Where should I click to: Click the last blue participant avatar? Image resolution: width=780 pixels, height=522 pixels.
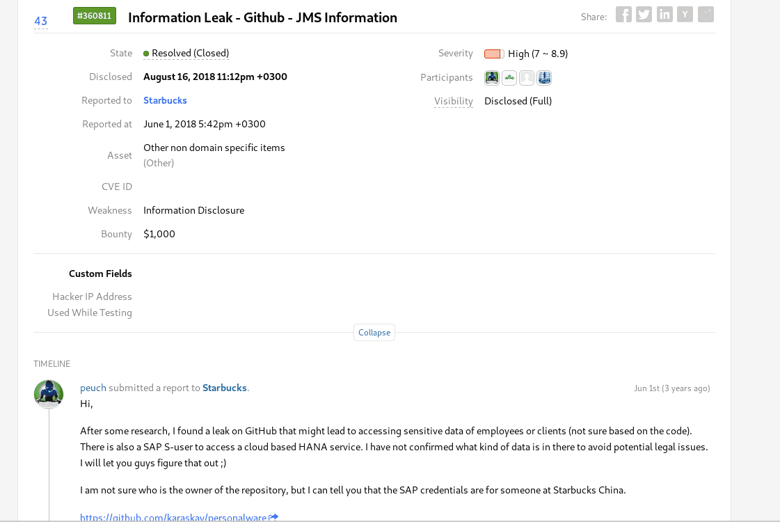[x=544, y=77]
